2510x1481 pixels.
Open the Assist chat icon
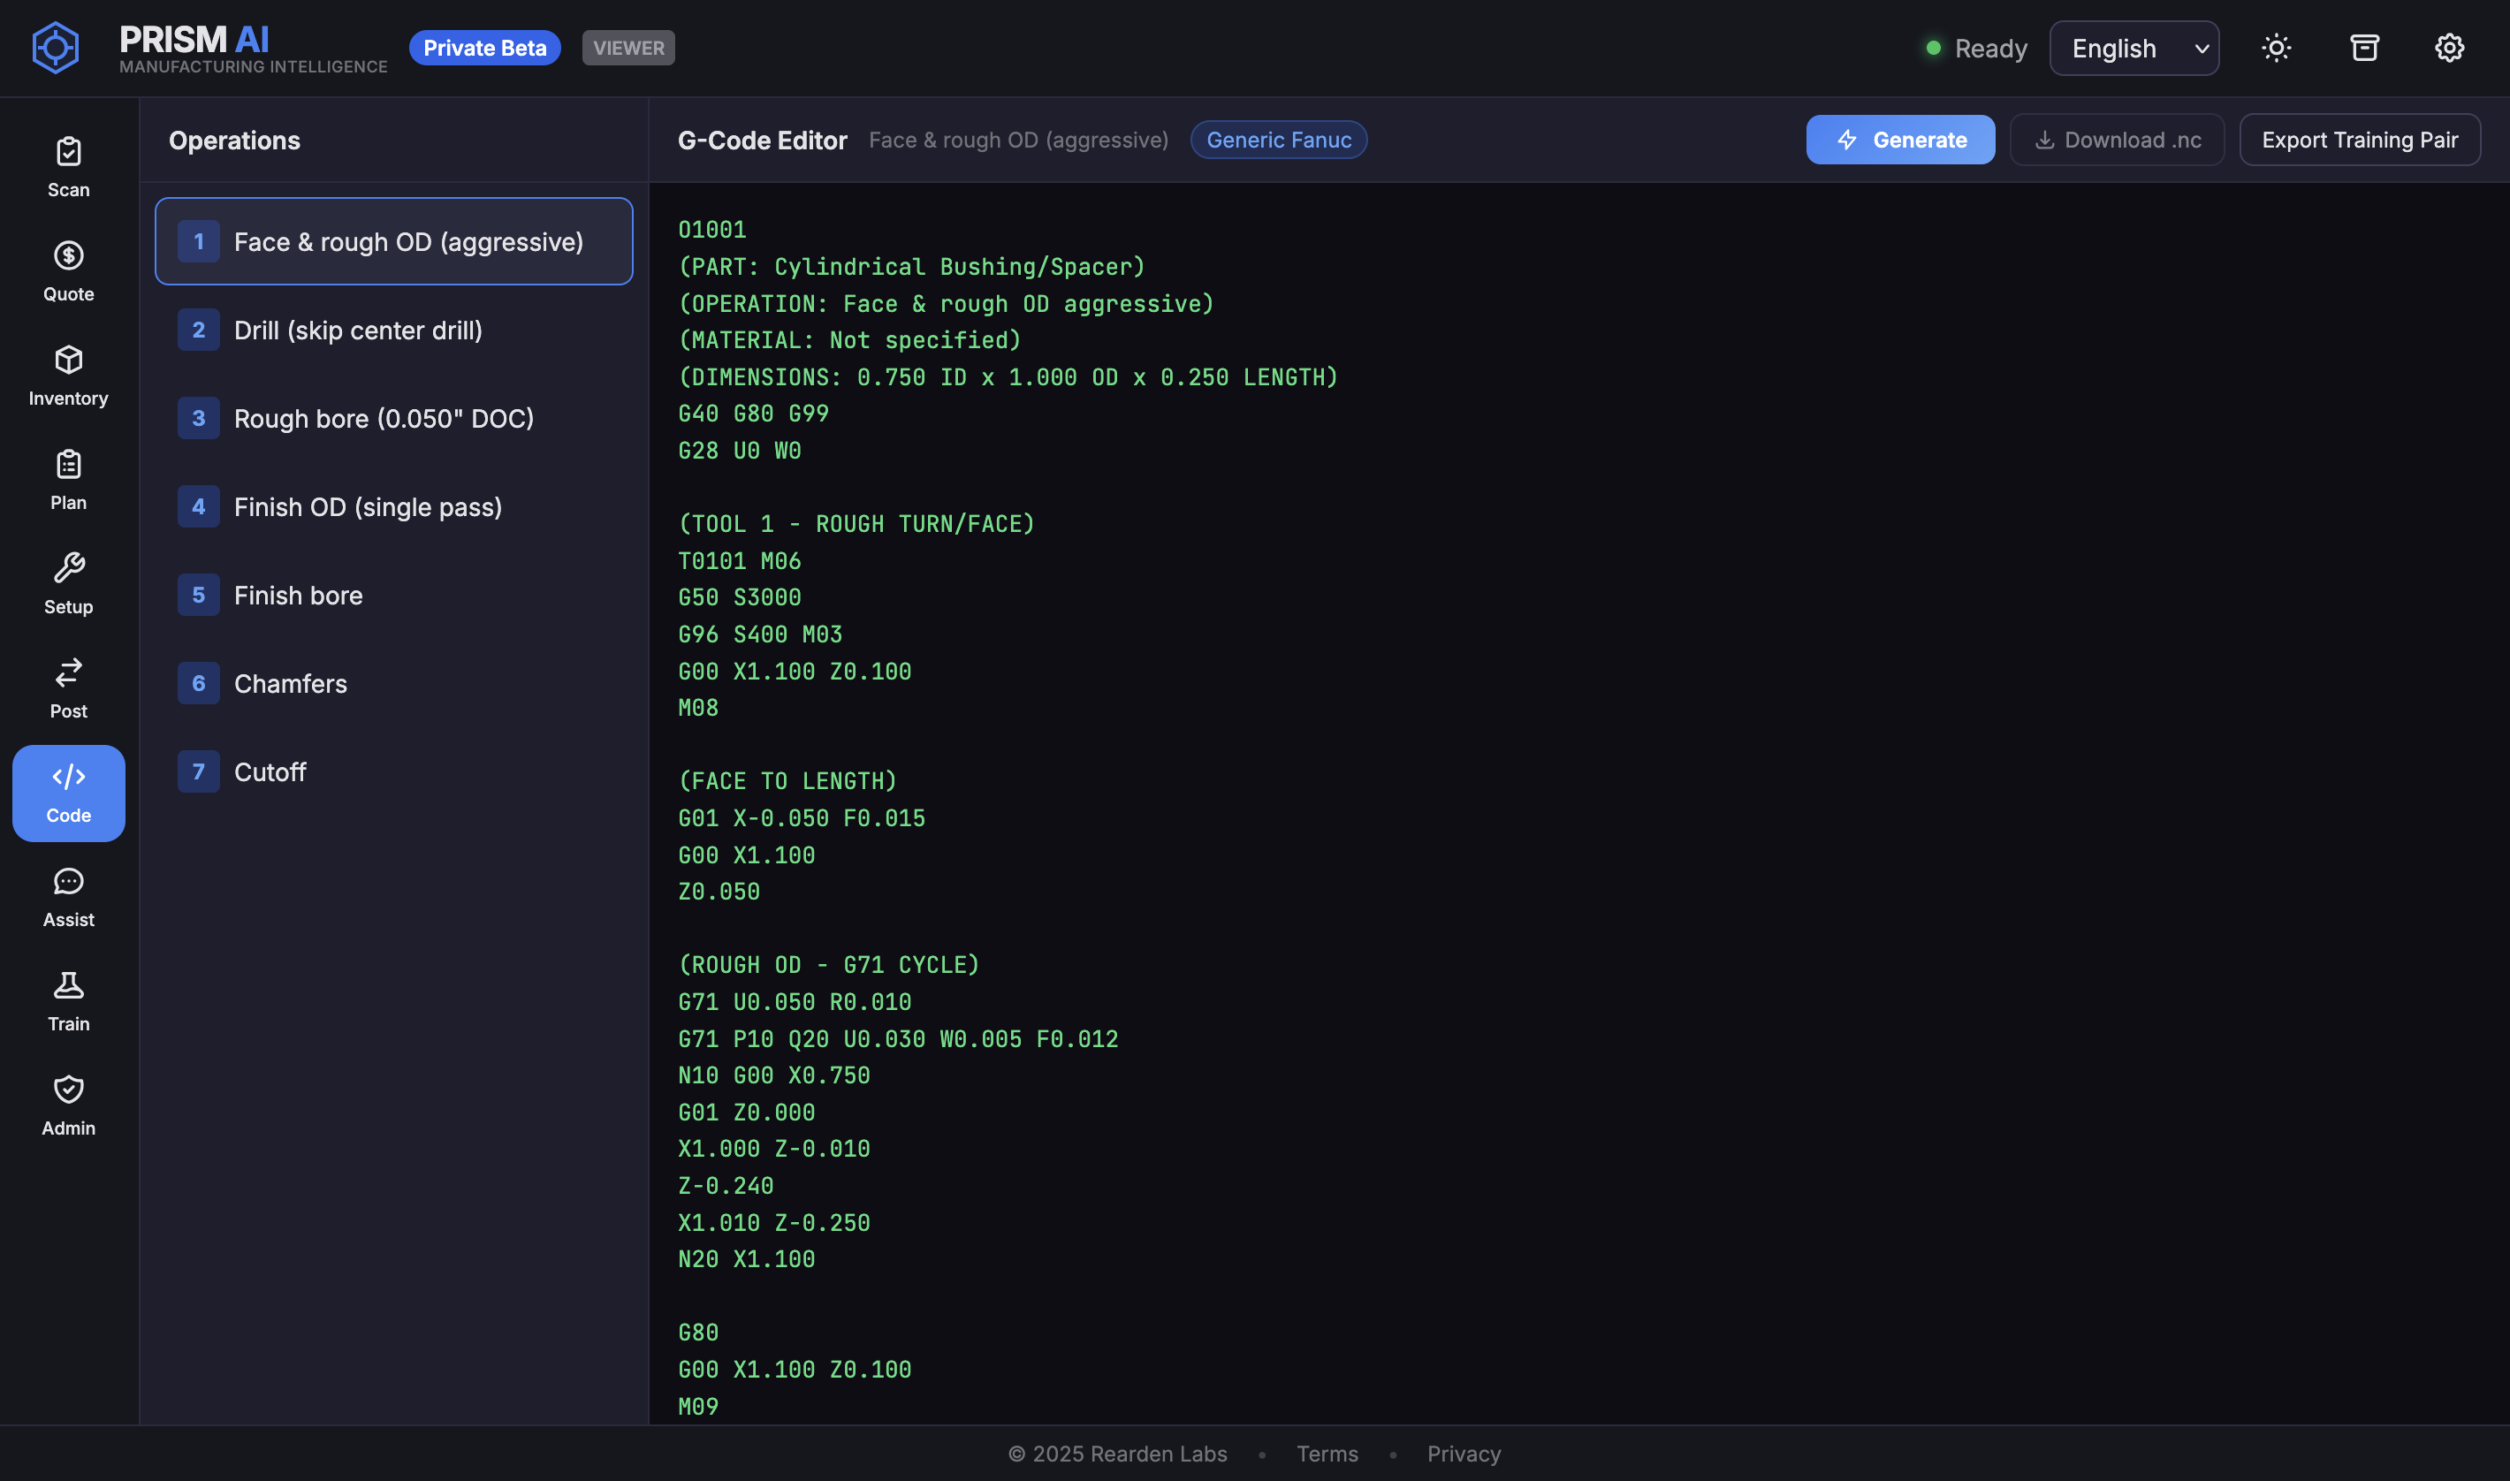click(68, 897)
